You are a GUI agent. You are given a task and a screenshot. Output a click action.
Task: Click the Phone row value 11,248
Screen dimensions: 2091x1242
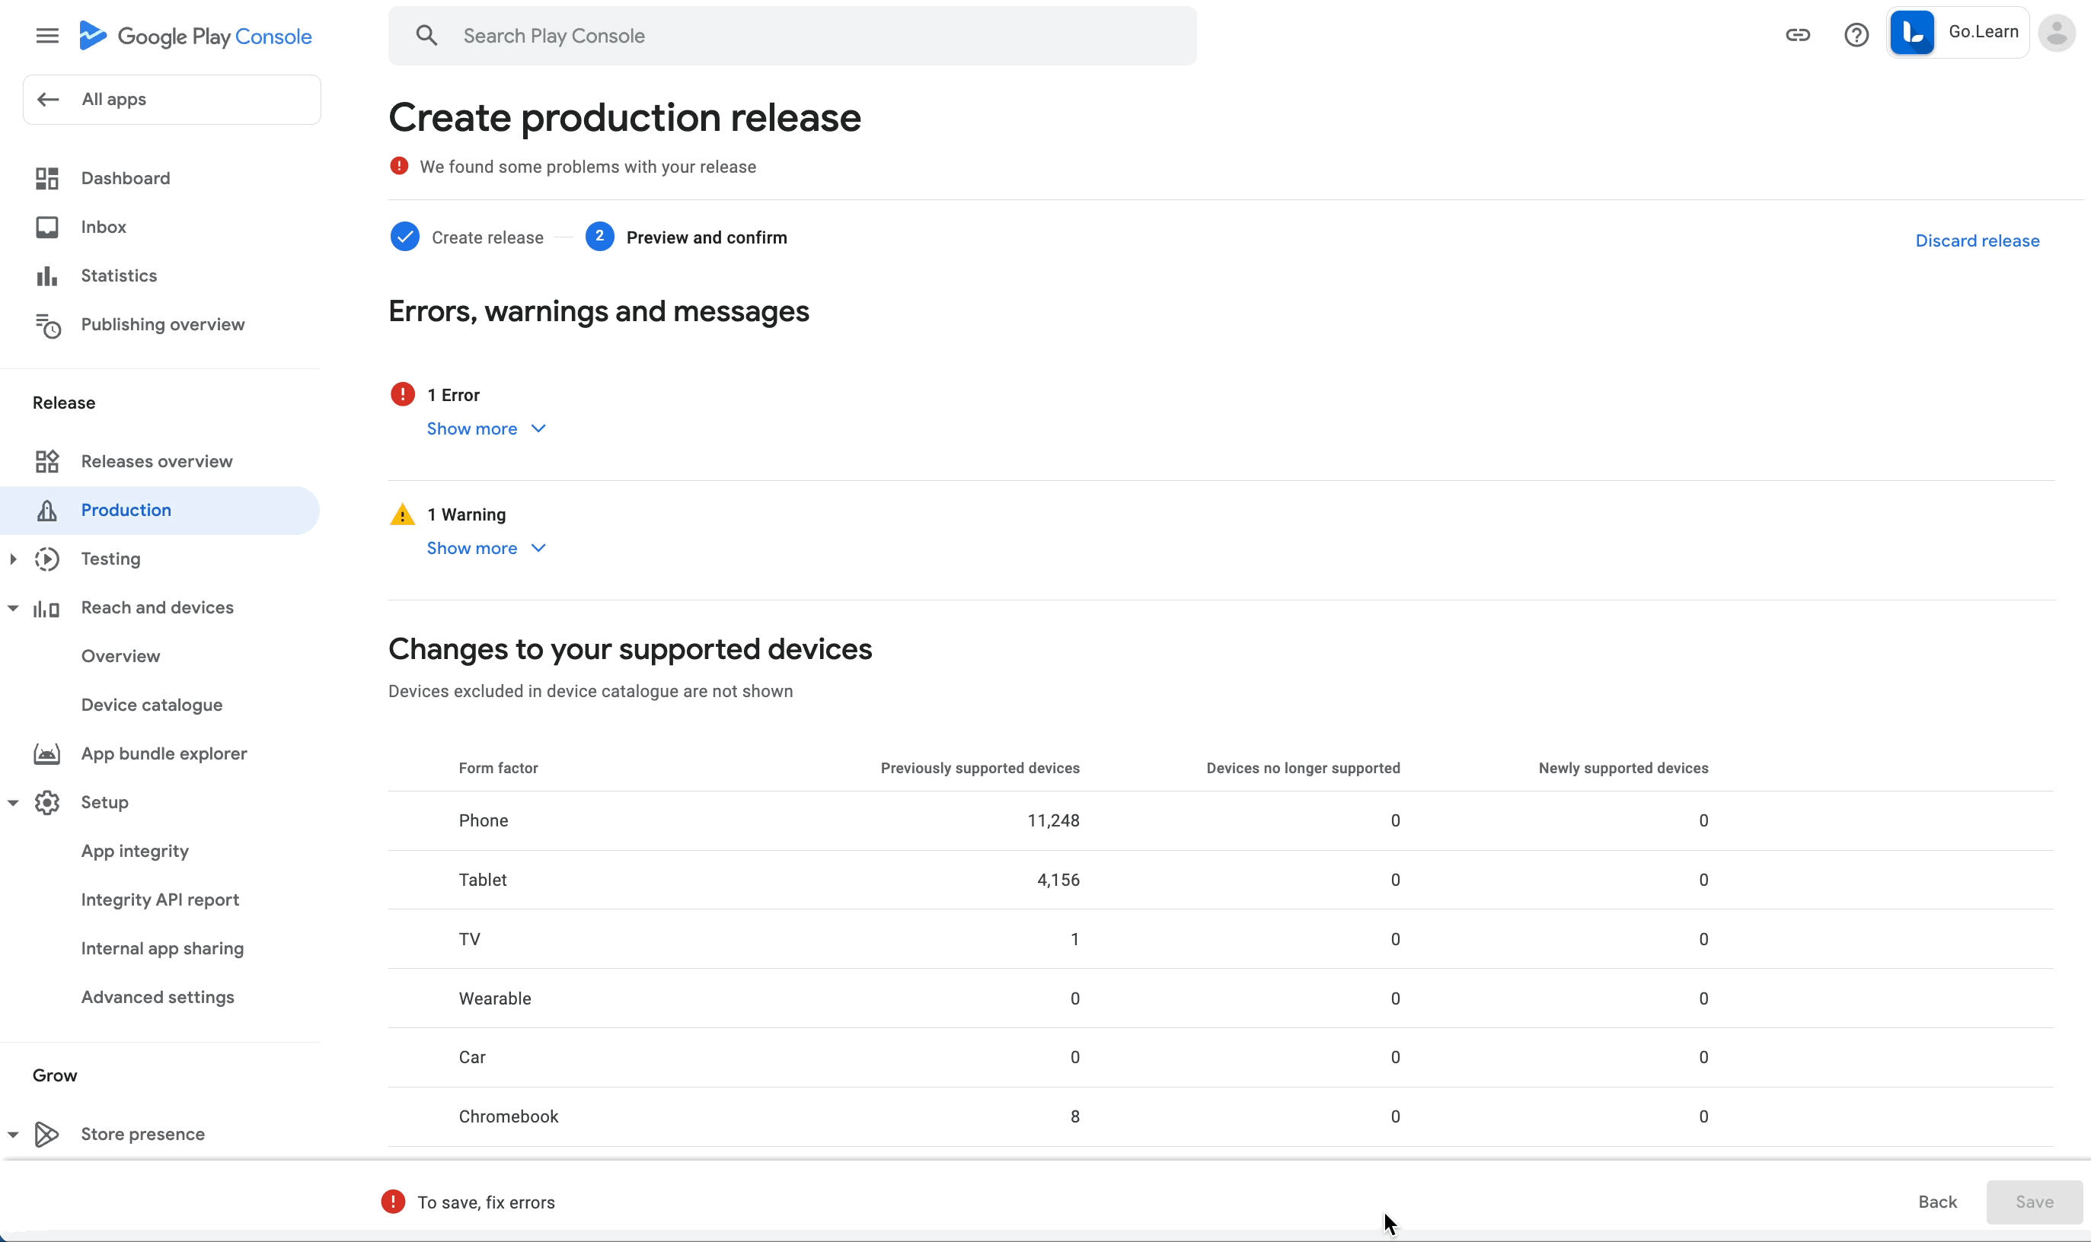coord(1053,820)
